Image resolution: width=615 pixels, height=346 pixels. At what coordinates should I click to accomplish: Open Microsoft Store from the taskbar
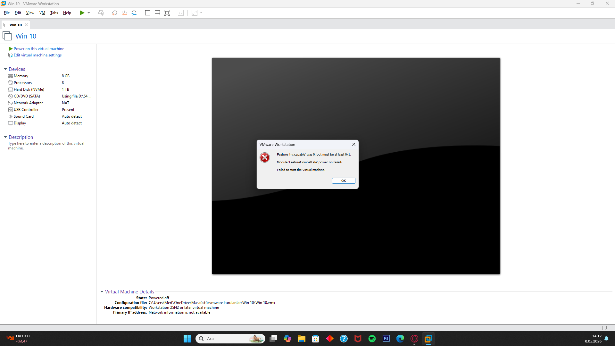(316, 339)
